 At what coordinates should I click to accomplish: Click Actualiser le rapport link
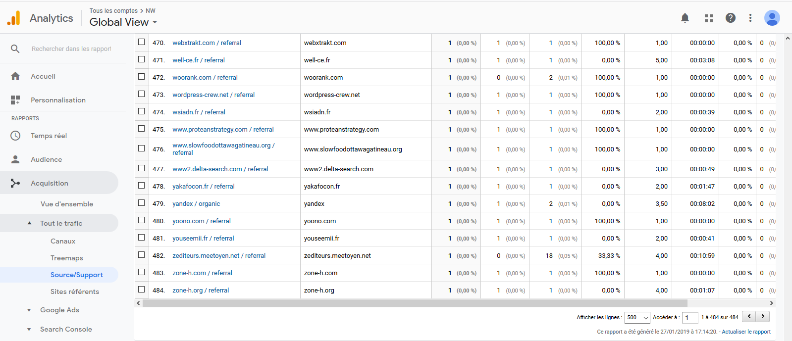pos(746,332)
